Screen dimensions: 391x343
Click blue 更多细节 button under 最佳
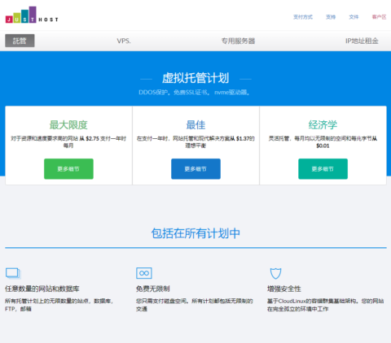click(x=195, y=169)
